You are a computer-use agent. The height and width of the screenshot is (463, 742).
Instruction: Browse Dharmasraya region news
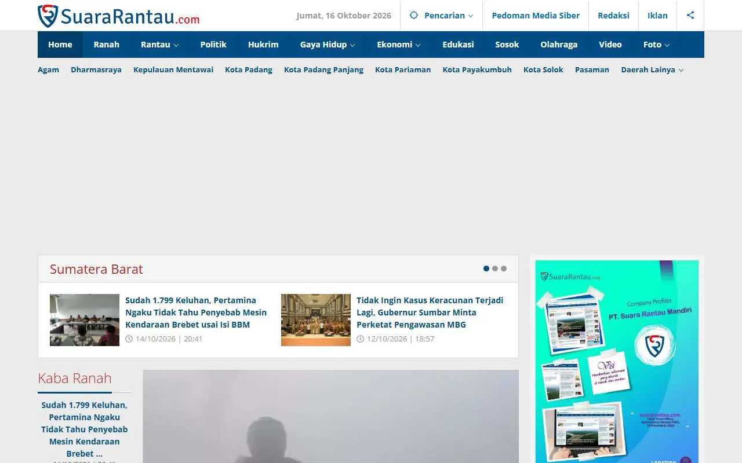(x=96, y=69)
